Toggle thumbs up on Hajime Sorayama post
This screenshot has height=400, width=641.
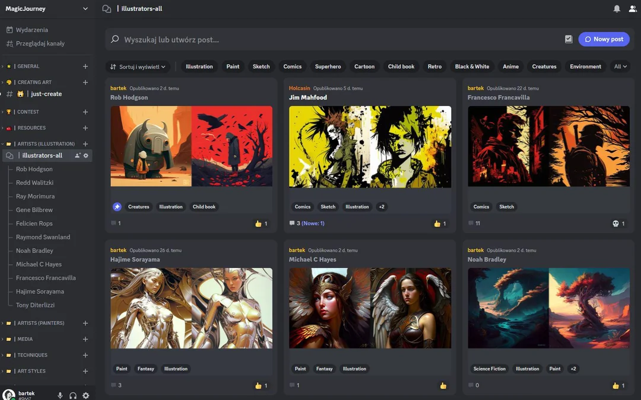click(261, 385)
